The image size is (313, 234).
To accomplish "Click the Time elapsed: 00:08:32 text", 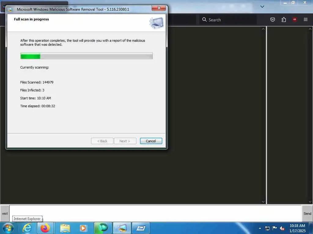I will point(38,106).
